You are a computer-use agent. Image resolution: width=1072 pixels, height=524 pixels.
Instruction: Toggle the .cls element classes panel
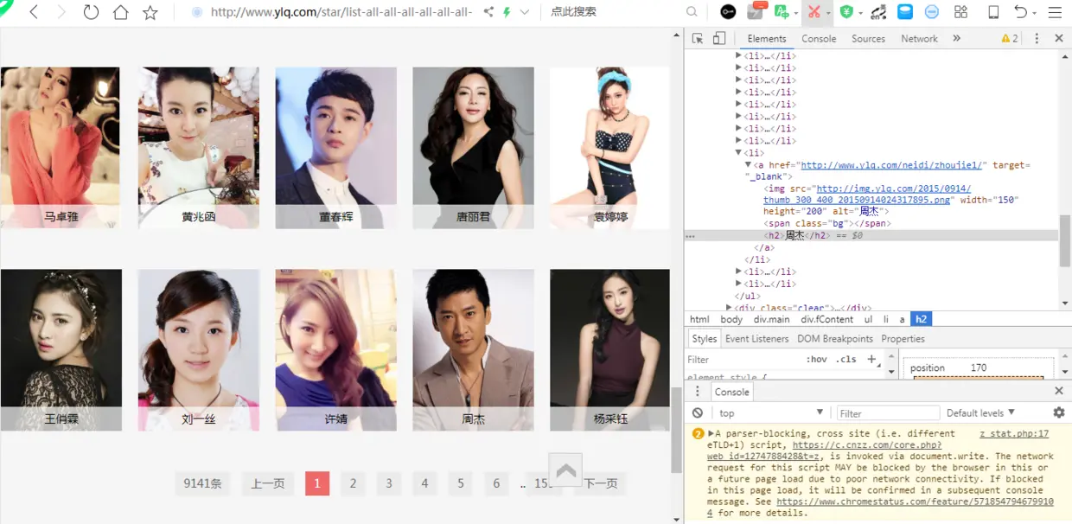pos(846,359)
